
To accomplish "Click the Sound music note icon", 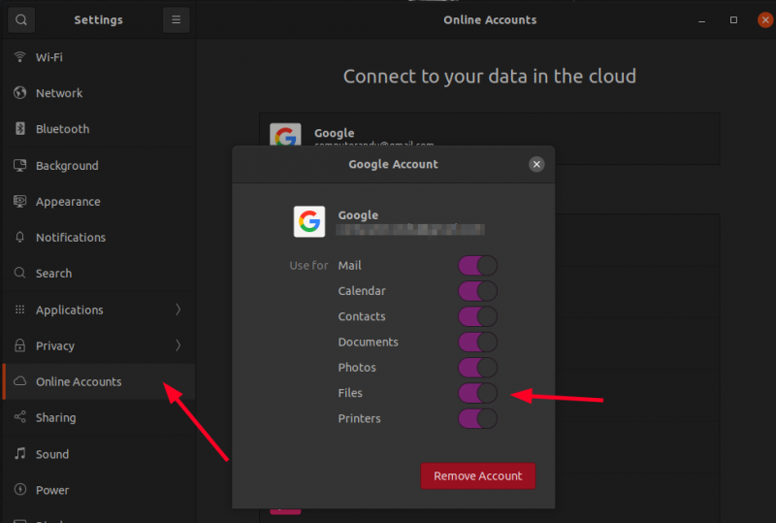I will point(19,454).
